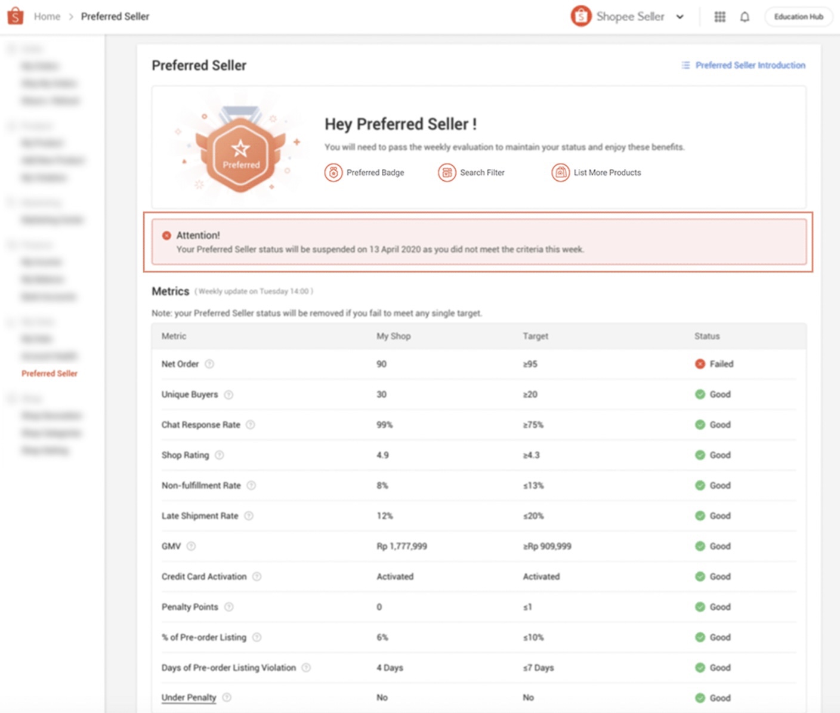Click the error icon in the Attention banner
Viewport: 840px width, 713px height.
coord(168,235)
